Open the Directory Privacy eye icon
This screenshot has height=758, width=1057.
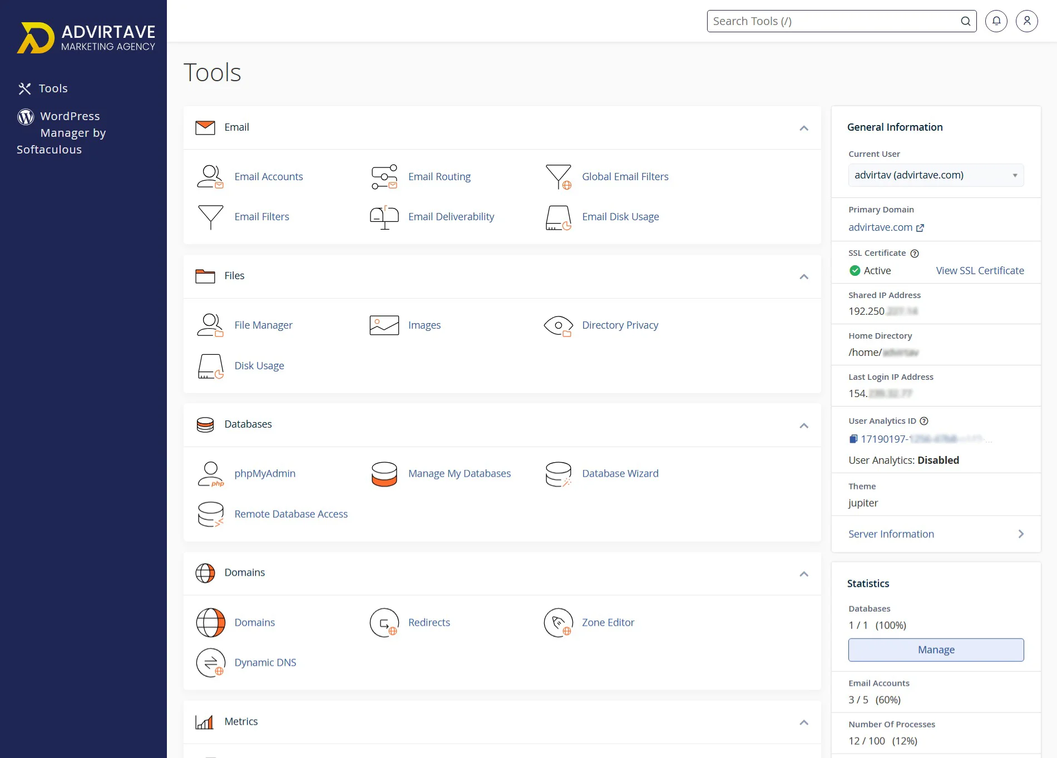point(559,325)
